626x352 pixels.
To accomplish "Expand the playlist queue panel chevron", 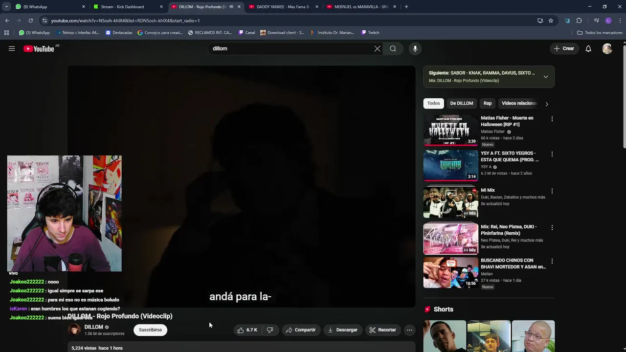I will (546, 77).
